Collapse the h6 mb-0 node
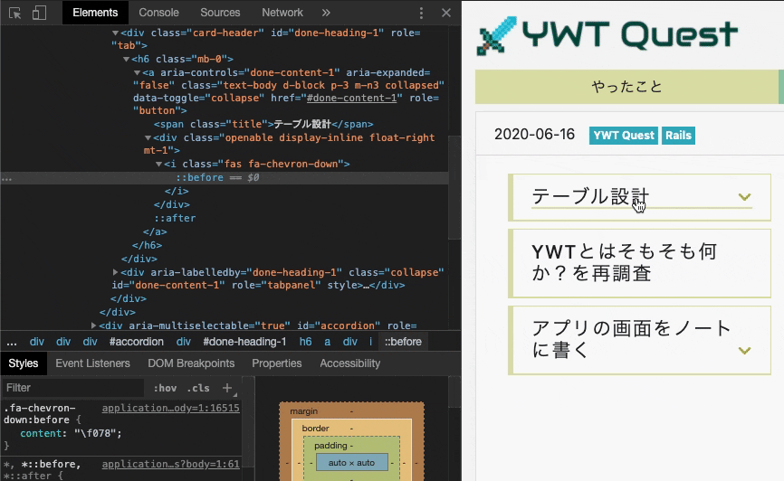784x481 pixels. pos(126,59)
